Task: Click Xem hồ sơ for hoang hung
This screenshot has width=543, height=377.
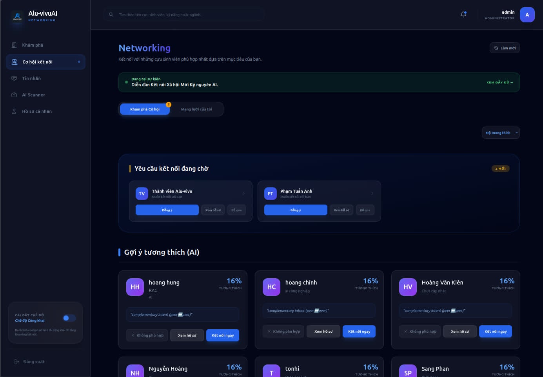Action: coord(187,335)
